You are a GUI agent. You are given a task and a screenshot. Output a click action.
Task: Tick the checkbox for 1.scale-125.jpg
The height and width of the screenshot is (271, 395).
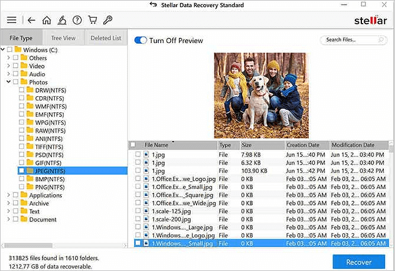point(138,211)
